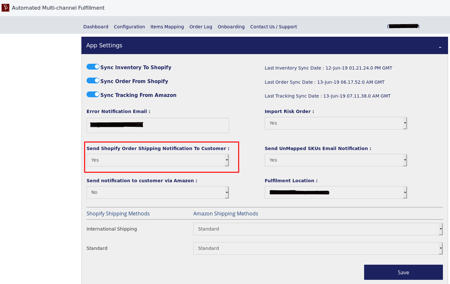Open the Fulfilment Location dropdown
Screen dimensions: 450x284
click(x=336, y=192)
